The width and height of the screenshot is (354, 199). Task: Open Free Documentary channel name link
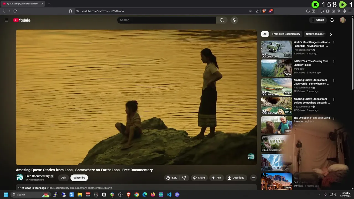coord(38,176)
